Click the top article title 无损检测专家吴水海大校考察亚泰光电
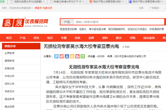The height and width of the screenshot is (110, 166). coord(81,46)
